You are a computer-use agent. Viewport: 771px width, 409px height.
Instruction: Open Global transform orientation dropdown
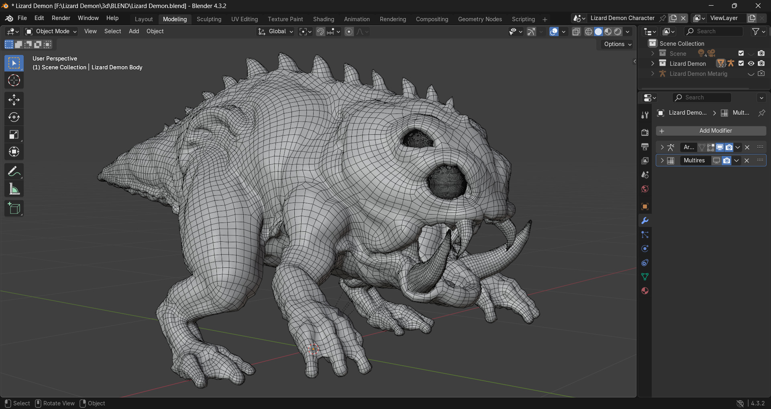click(x=275, y=31)
